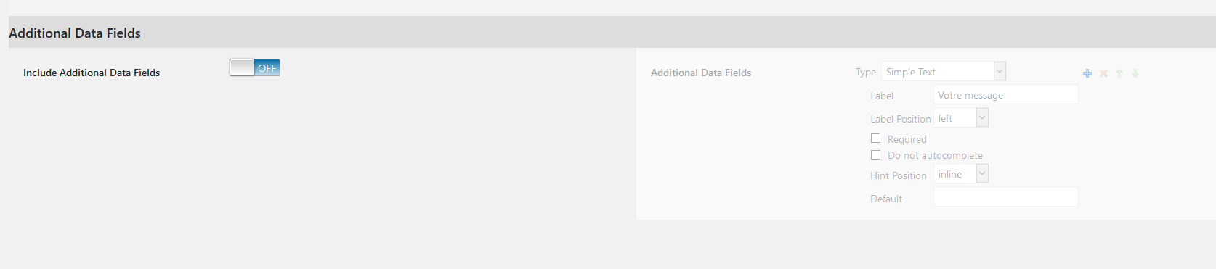Move the field down with the green down arrow
This screenshot has height=269, width=1216.
[1135, 73]
